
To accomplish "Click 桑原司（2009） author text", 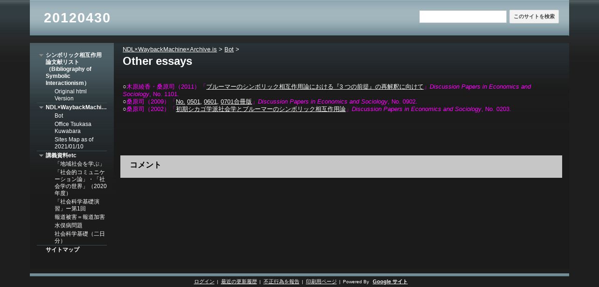I will coord(149,102).
